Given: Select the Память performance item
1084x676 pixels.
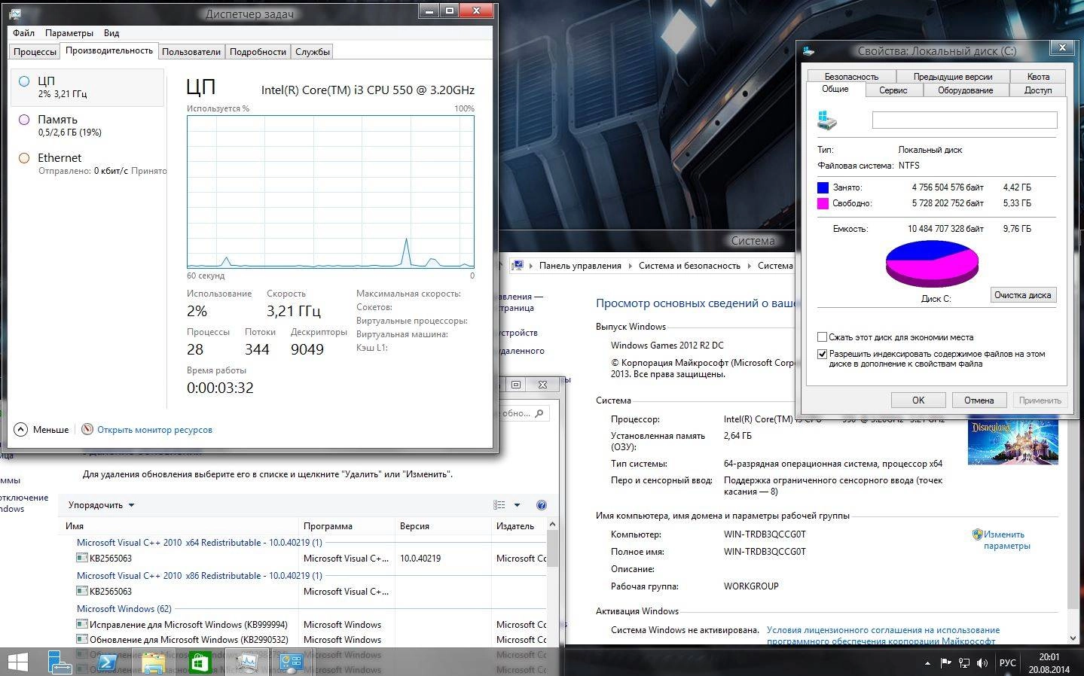Looking at the screenshot, I should [x=87, y=126].
